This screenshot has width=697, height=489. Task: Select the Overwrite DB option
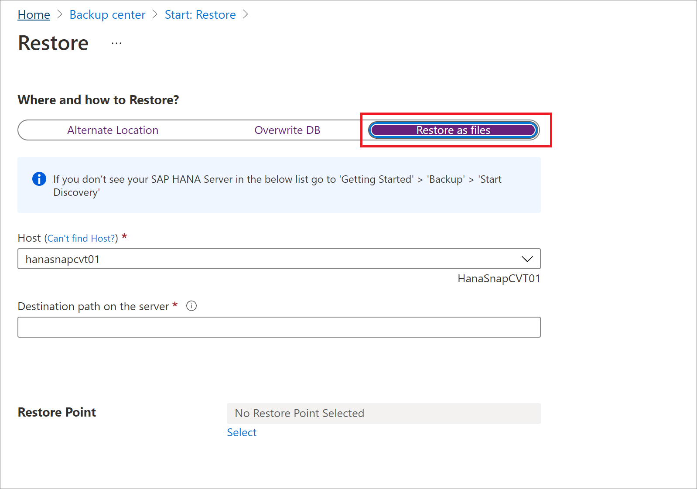287,130
